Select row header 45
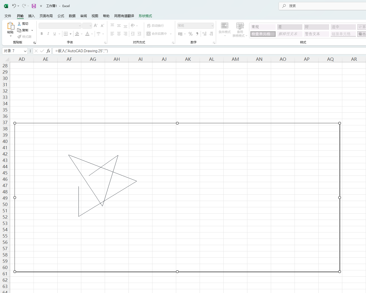 coord(5,173)
